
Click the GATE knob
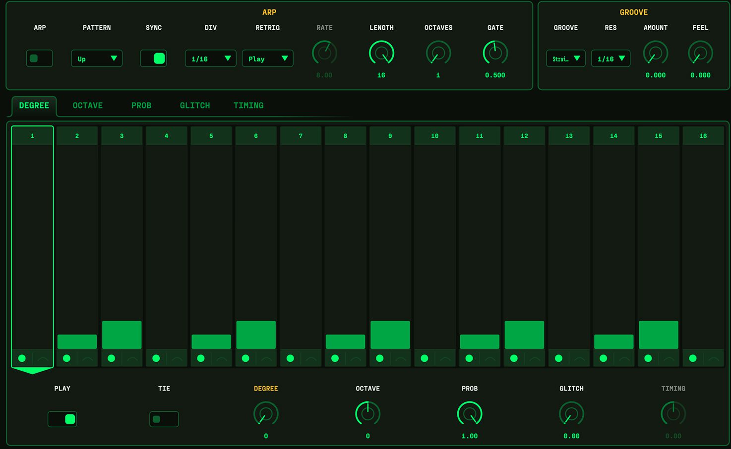point(495,53)
